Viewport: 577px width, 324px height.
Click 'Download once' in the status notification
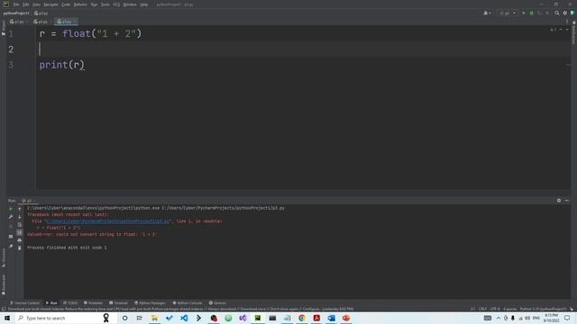click(x=252, y=309)
